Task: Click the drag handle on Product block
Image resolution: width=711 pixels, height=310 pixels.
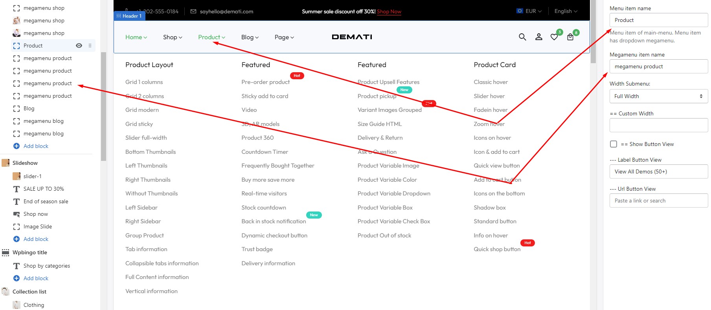Action: [90, 46]
